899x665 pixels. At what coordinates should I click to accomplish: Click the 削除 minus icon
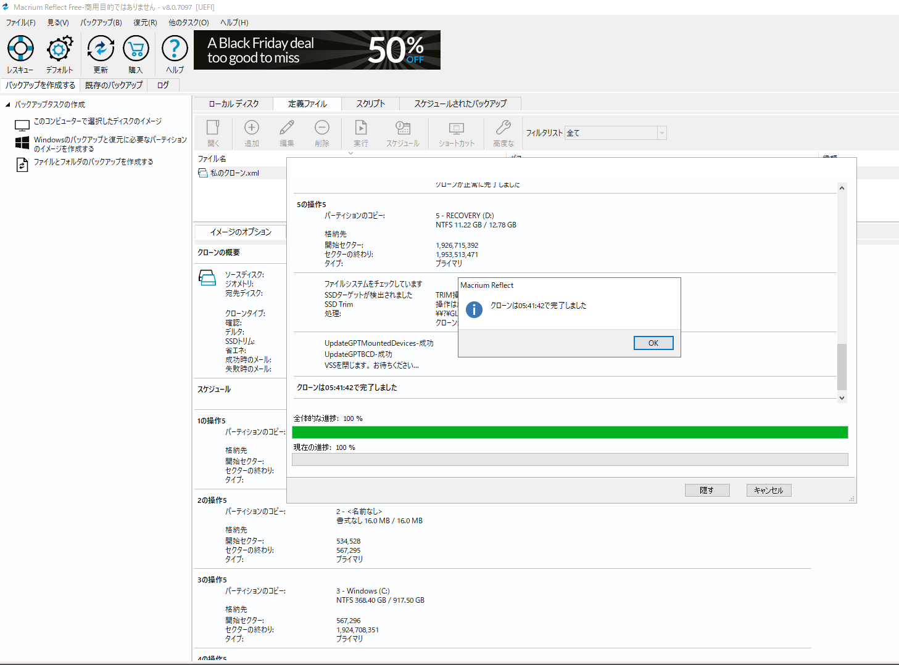point(321,128)
